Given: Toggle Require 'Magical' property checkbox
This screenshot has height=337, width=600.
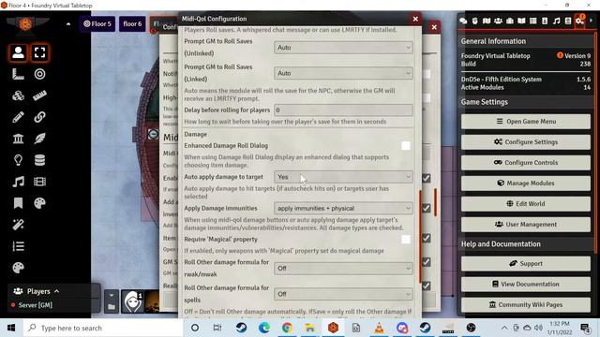Looking at the screenshot, I should (406, 240).
